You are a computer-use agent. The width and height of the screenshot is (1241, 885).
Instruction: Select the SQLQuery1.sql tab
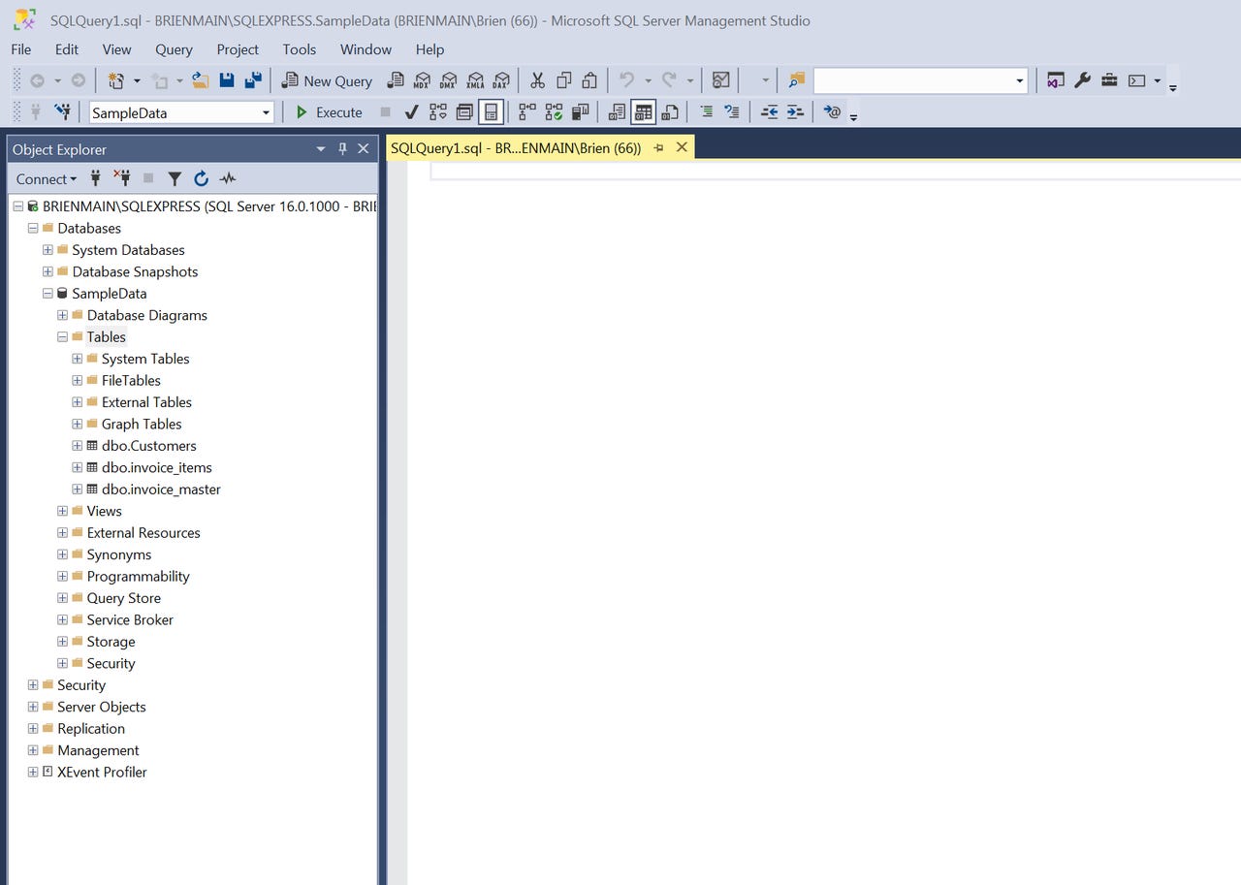click(514, 147)
